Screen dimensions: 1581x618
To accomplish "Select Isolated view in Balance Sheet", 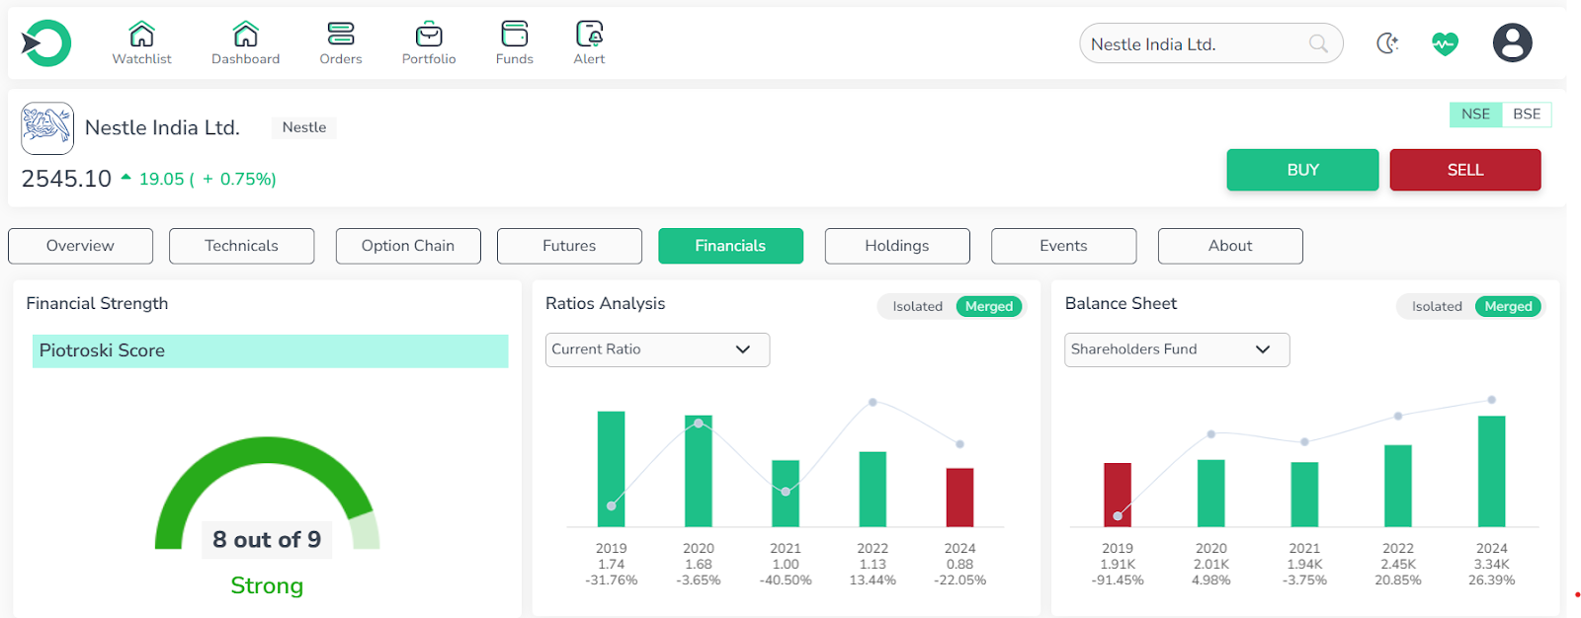I will click(1436, 307).
